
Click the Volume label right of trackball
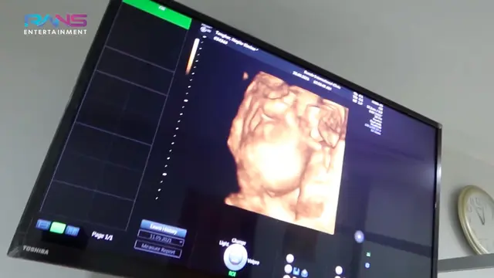[x=253, y=262]
